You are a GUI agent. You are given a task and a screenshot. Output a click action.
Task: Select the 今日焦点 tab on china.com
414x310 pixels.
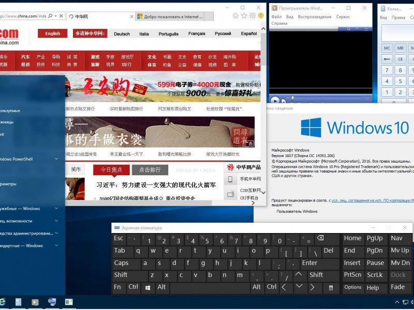pos(111,170)
